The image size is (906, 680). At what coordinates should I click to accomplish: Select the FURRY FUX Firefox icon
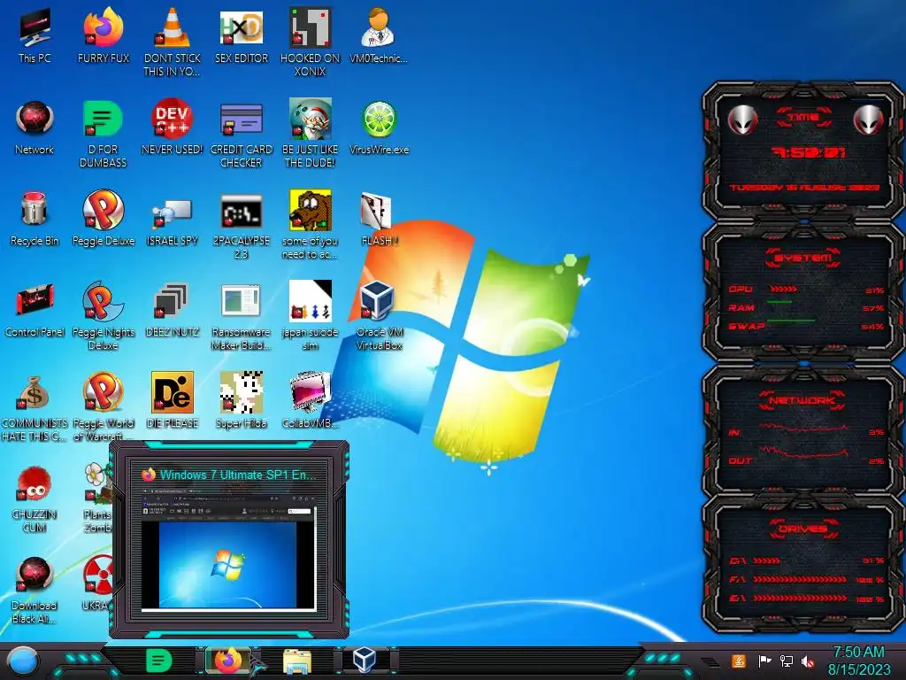click(104, 27)
